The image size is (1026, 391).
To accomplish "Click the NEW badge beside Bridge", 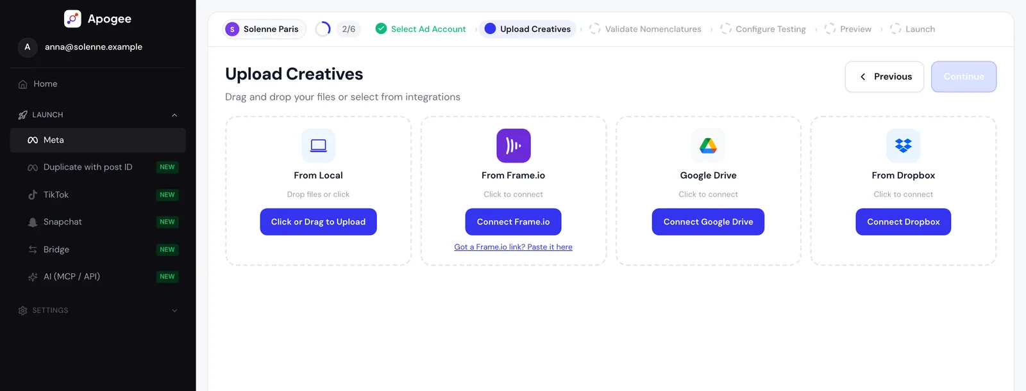I will point(167,250).
